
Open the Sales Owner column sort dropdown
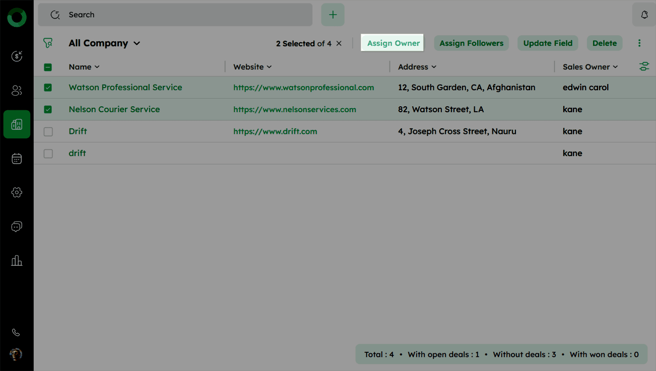(x=615, y=67)
